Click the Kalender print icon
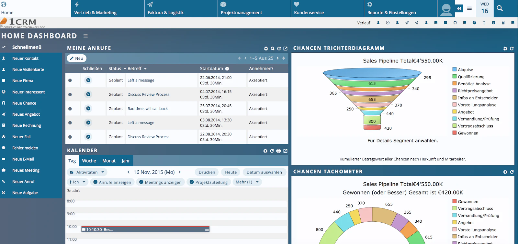Image resolution: width=518 pixels, height=244 pixels. [x=278, y=151]
